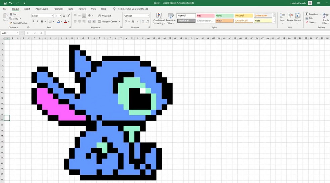Viewport: 330px width, 183px height.
Task: Toggle center text alignment
Action: [x=79, y=21]
